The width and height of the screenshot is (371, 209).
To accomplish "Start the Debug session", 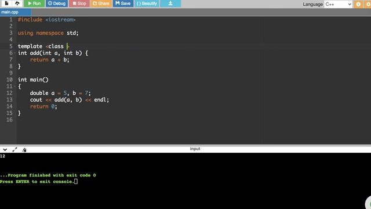I will point(57,3).
